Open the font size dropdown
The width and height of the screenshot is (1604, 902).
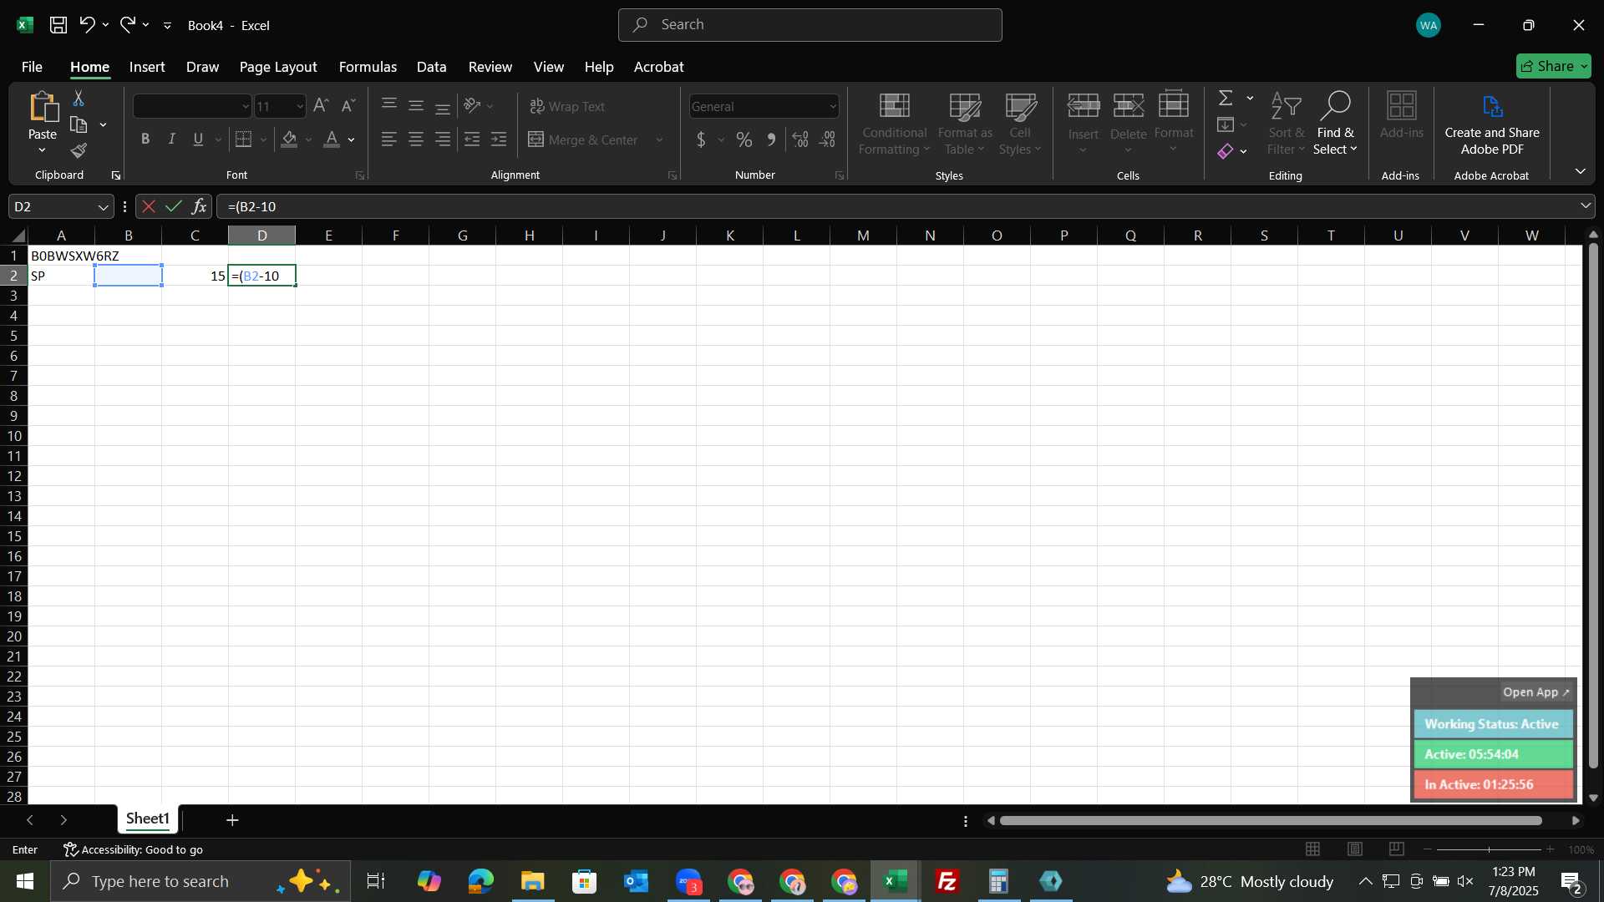coord(300,107)
